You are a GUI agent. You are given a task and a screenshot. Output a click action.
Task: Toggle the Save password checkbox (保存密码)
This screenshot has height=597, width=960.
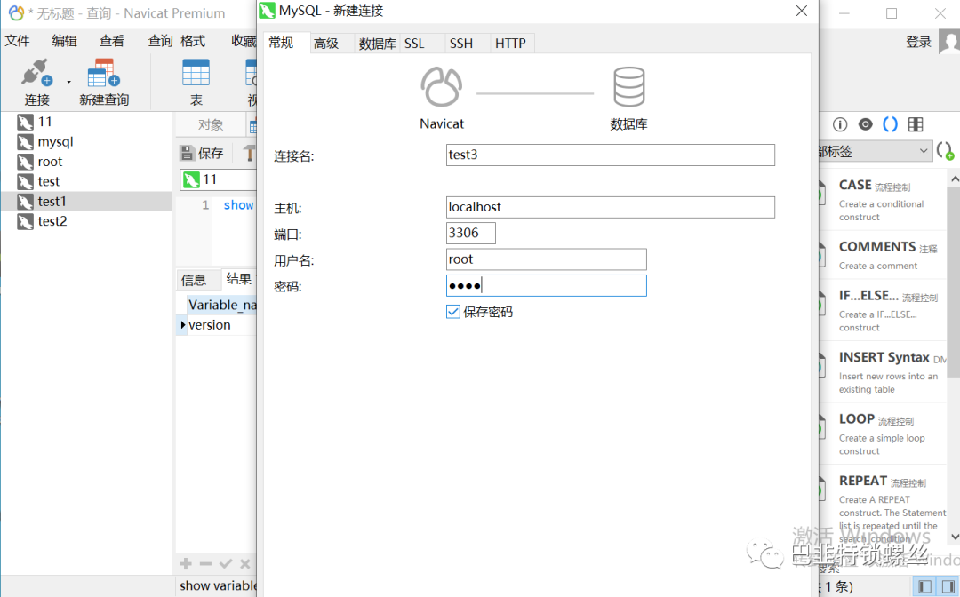453,312
